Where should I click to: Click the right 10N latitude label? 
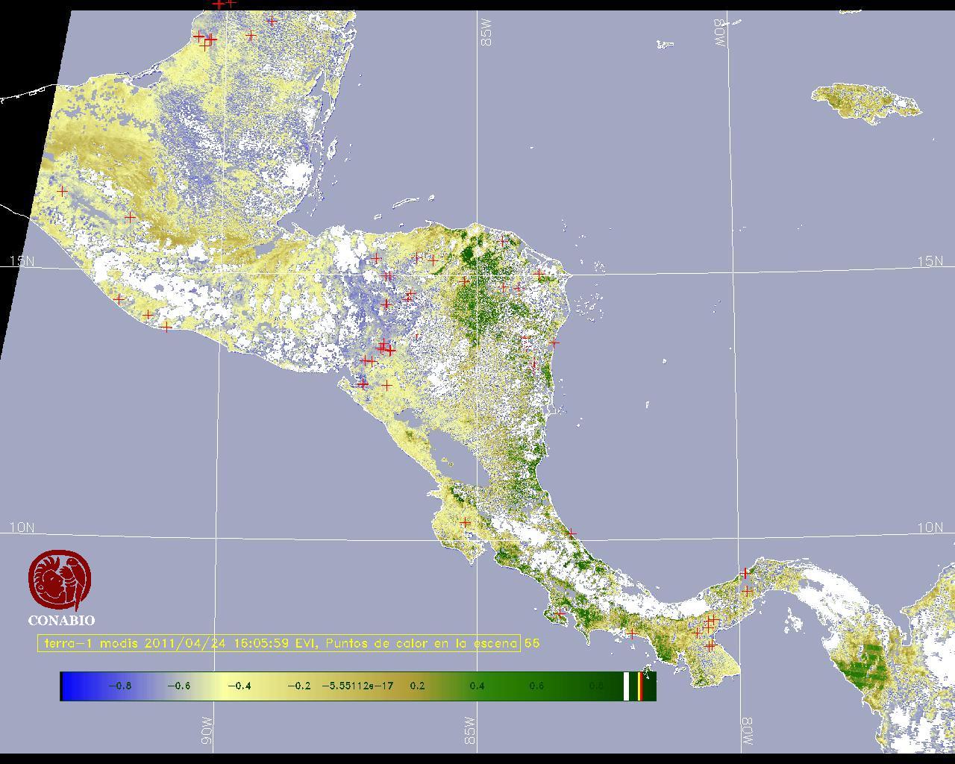[x=930, y=527]
